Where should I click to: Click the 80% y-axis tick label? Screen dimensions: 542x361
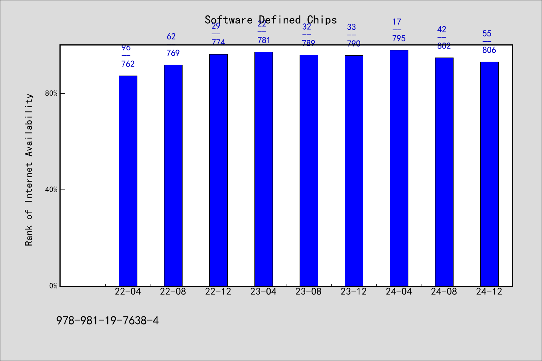[51, 93]
